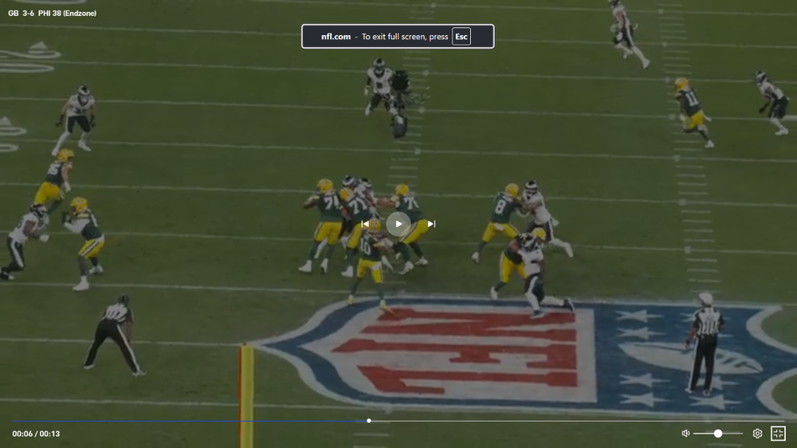The image size is (797, 448).
Task: Click the 'To exit full screen' message
Action: tap(405, 37)
